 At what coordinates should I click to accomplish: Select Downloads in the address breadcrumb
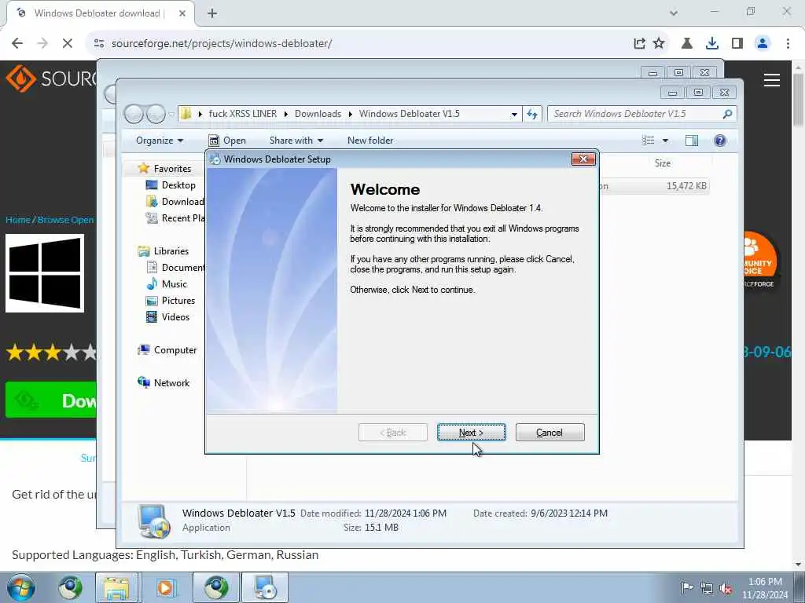pos(318,114)
